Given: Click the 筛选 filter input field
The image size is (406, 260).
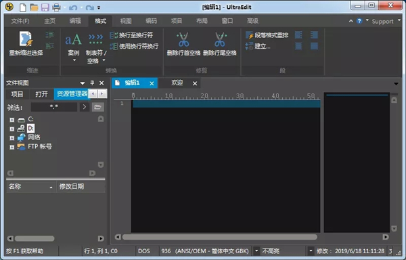Looking at the screenshot, I should tap(54, 107).
